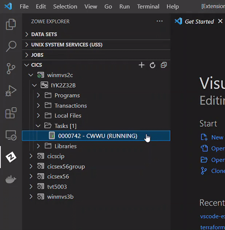This screenshot has height=230, width=225.
Task: Open the Go menu
Action: click(x=108, y=7)
